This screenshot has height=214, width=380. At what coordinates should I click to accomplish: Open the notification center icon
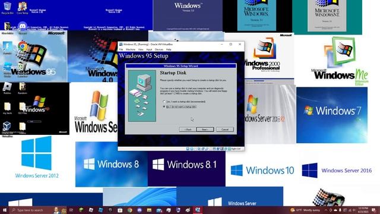tap(373, 210)
